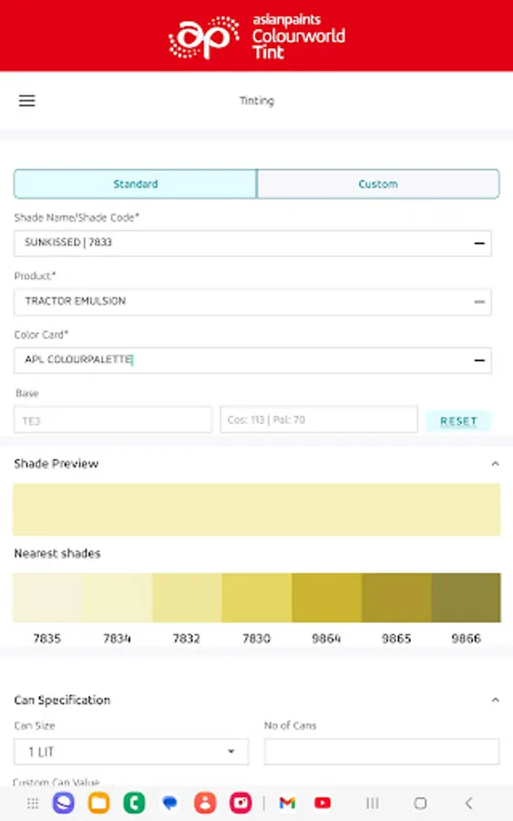This screenshot has height=821, width=513.
Task: Select nearest shade swatch 9865
Action: click(396, 598)
